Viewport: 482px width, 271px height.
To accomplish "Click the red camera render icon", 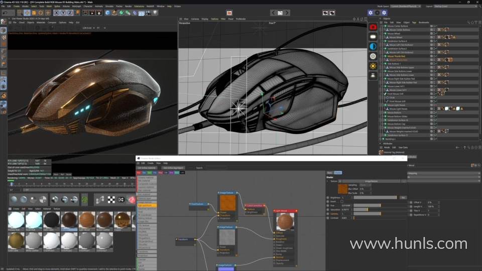I will (373, 27).
